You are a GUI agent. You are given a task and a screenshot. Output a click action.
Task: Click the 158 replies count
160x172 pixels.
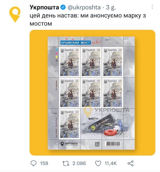[44, 163]
